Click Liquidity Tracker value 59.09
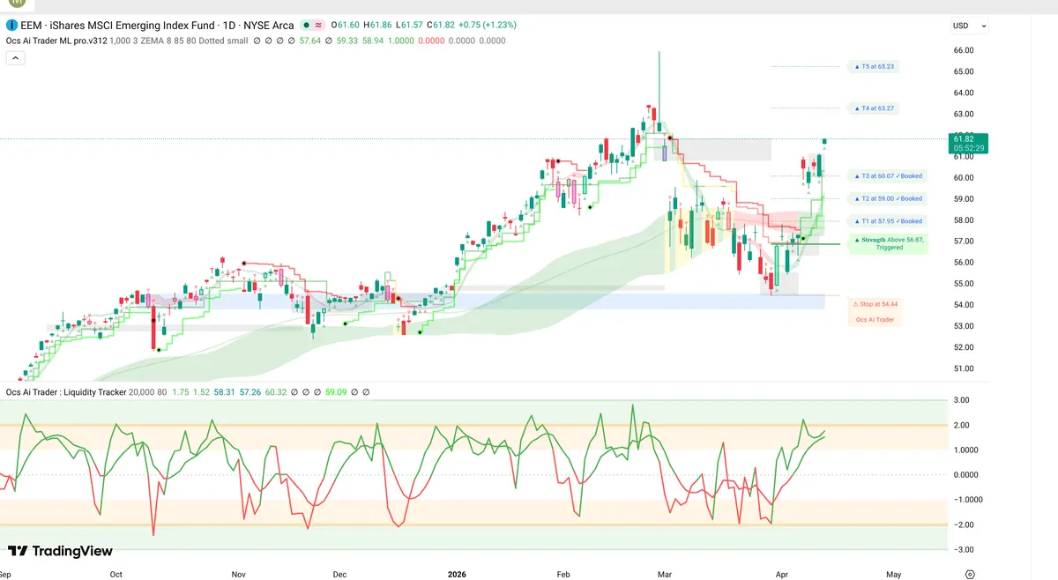1058x580 pixels. (337, 392)
